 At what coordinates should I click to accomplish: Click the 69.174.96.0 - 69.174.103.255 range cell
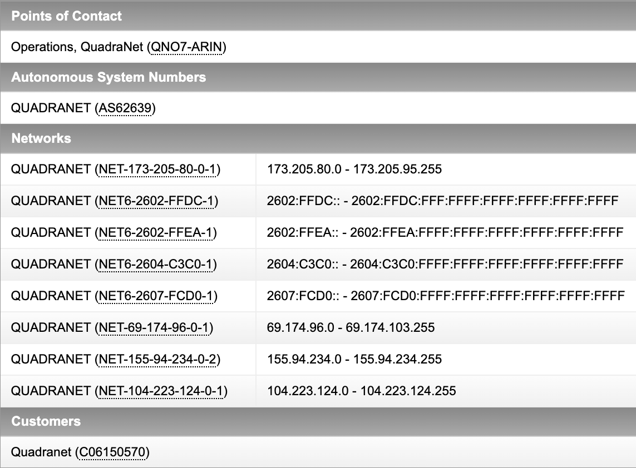point(446,327)
